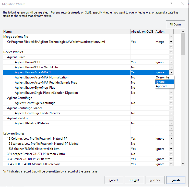
Task: Click the Fill Down button
Action: pos(175,24)
